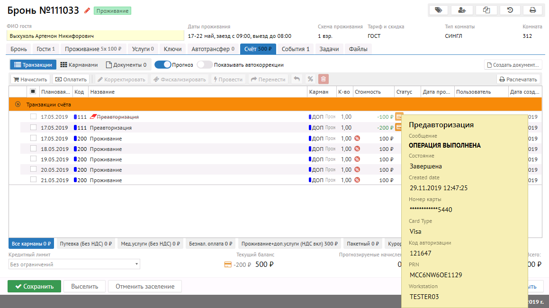Click the Создать документ button
Screen dimensions: 549x308
pos(513,65)
